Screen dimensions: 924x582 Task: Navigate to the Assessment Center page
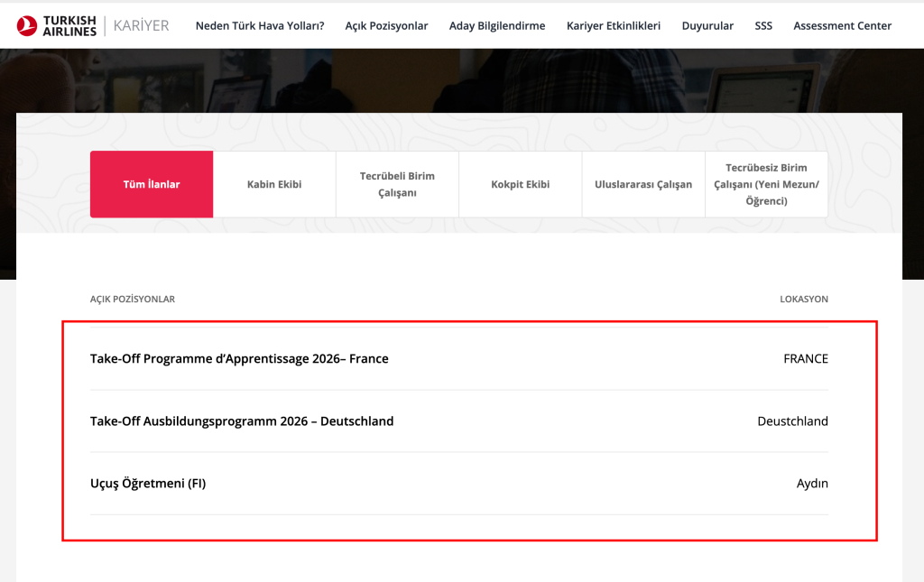click(842, 26)
